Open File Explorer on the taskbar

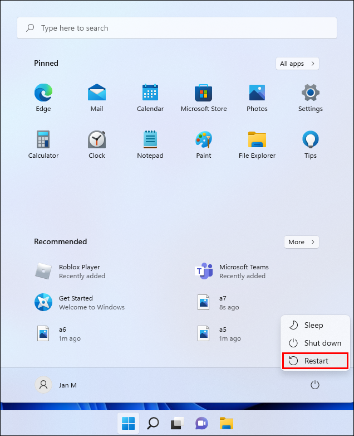(x=227, y=423)
